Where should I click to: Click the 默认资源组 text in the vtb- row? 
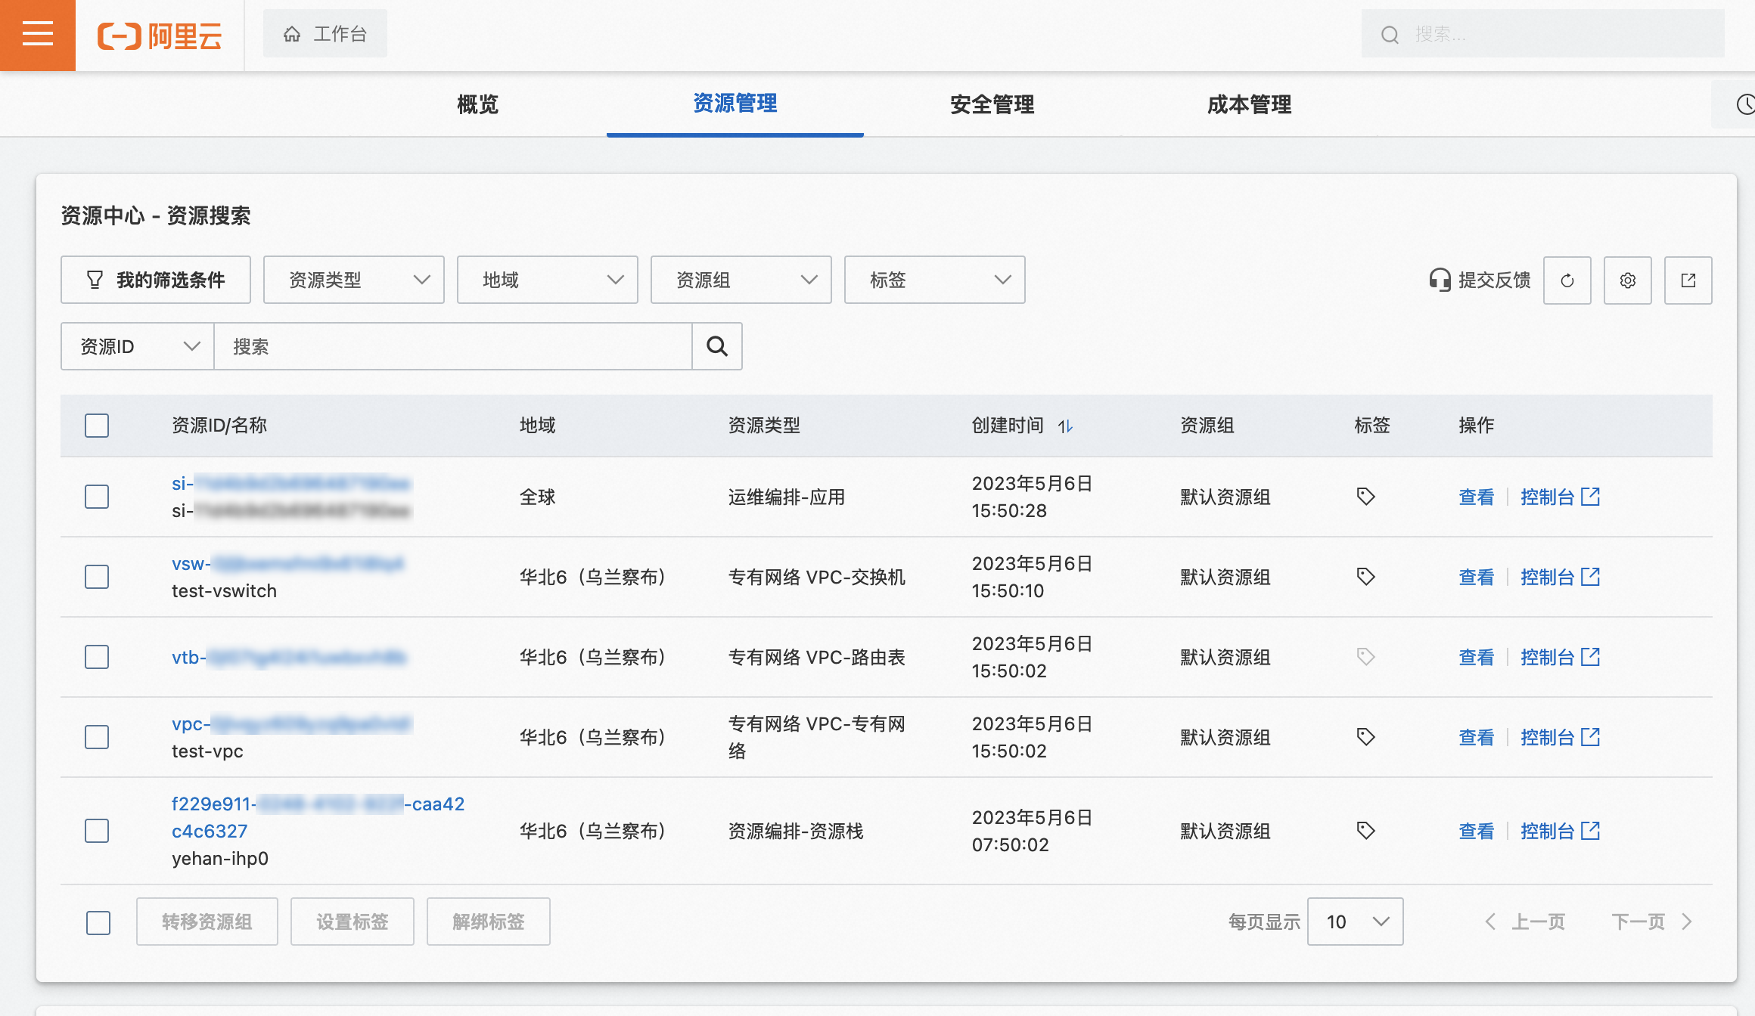pyautogui.click(x=1225, y=657)
